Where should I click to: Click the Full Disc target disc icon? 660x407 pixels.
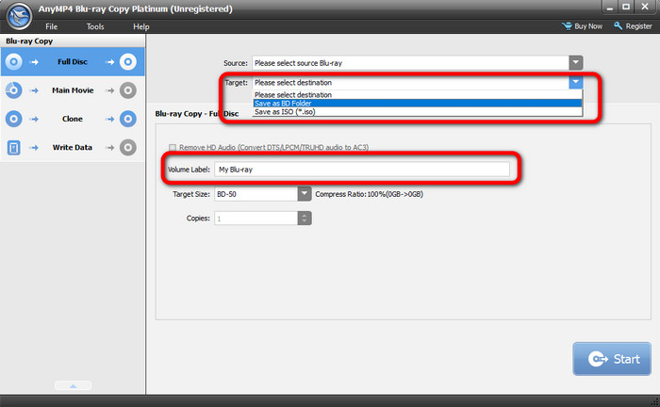click(128, 62)
